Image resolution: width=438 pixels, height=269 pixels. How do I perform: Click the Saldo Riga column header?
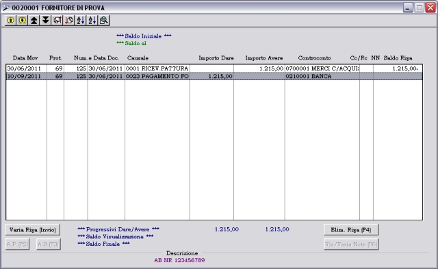[398, 57]
